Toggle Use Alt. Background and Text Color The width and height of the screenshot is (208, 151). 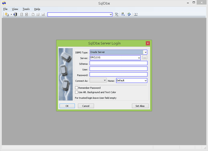77,92
